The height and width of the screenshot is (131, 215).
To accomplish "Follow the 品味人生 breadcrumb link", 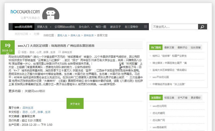I will pyautogui.click(x=76, y=35).
